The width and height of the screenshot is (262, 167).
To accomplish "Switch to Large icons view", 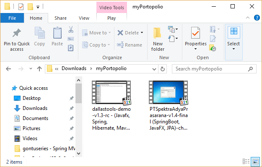I will 255,162.
